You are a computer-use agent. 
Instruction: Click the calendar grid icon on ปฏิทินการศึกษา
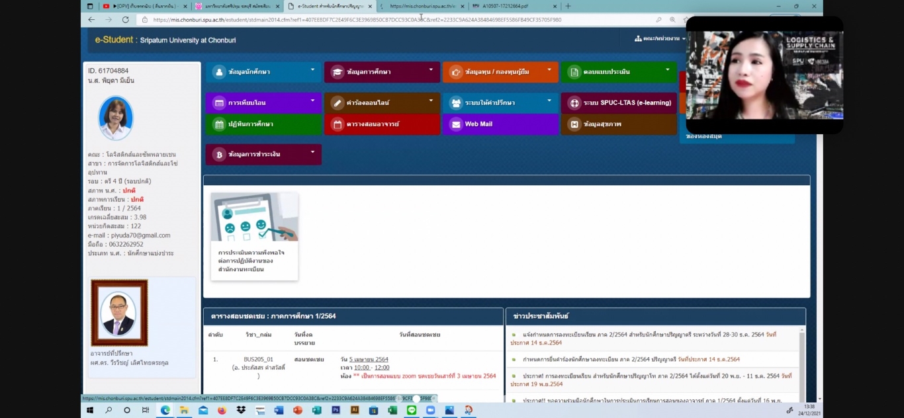219,124
